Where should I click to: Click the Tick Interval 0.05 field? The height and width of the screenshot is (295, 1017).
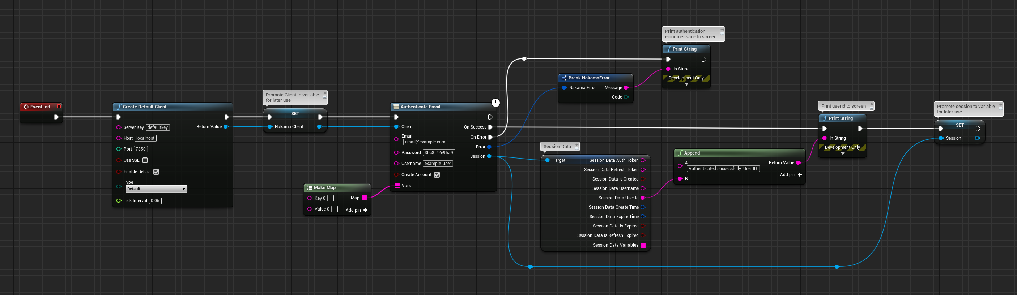[156, 201]
